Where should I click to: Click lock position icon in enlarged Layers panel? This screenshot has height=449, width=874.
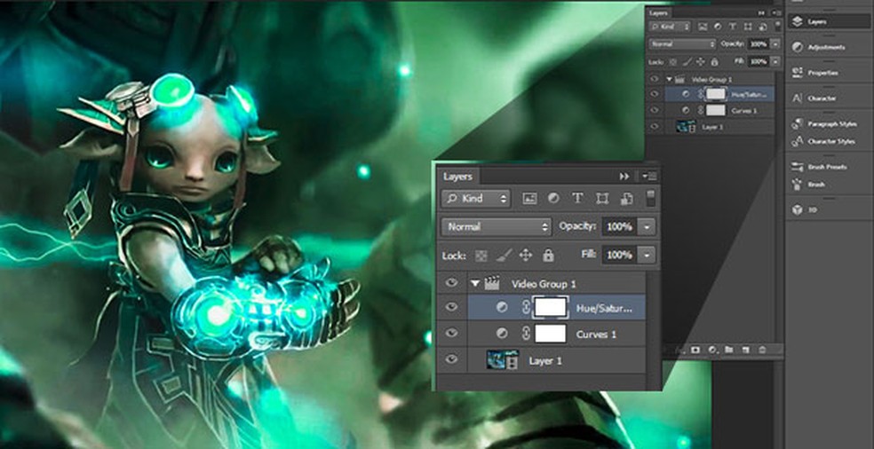point(526,256)
